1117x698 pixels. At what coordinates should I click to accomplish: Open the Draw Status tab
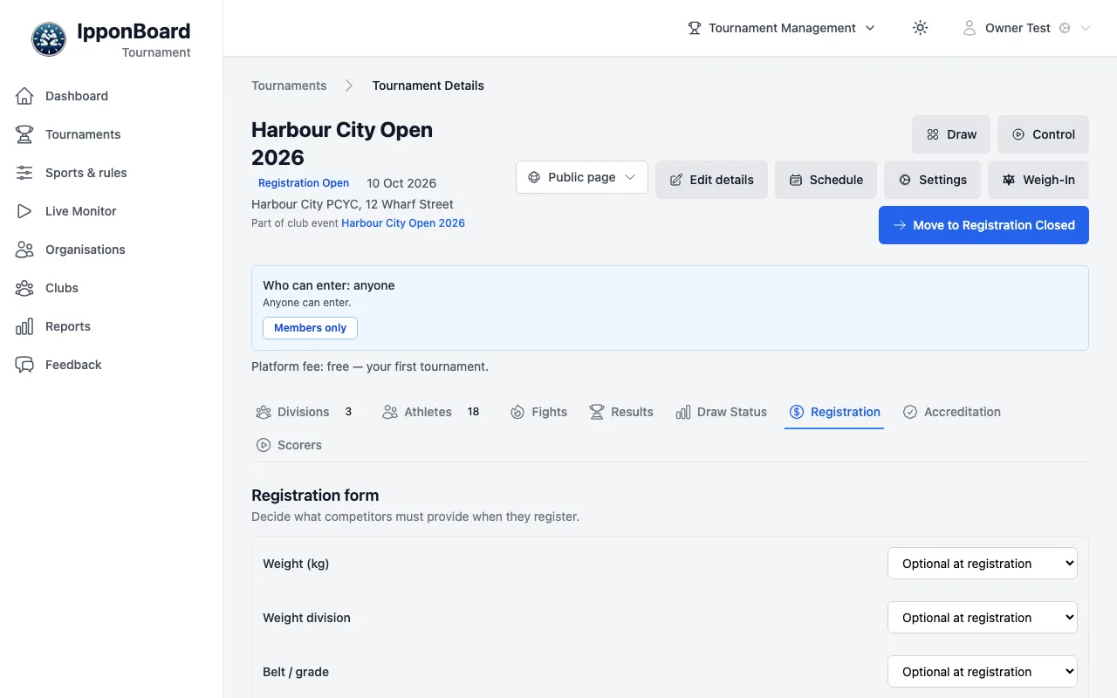(721, 412)
